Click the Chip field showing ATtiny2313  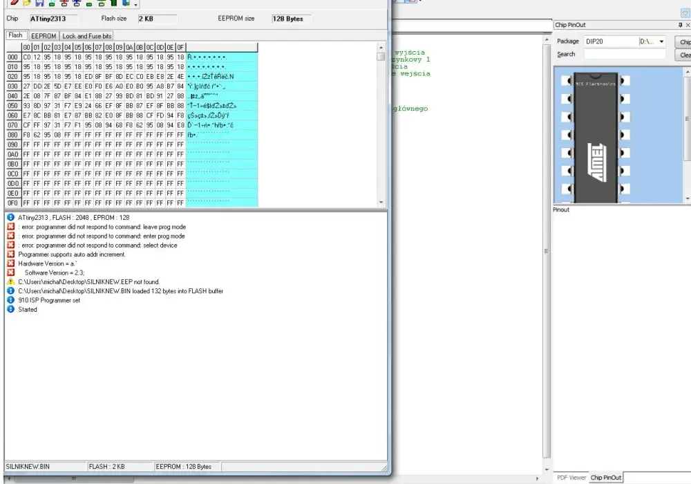point(53,19)
